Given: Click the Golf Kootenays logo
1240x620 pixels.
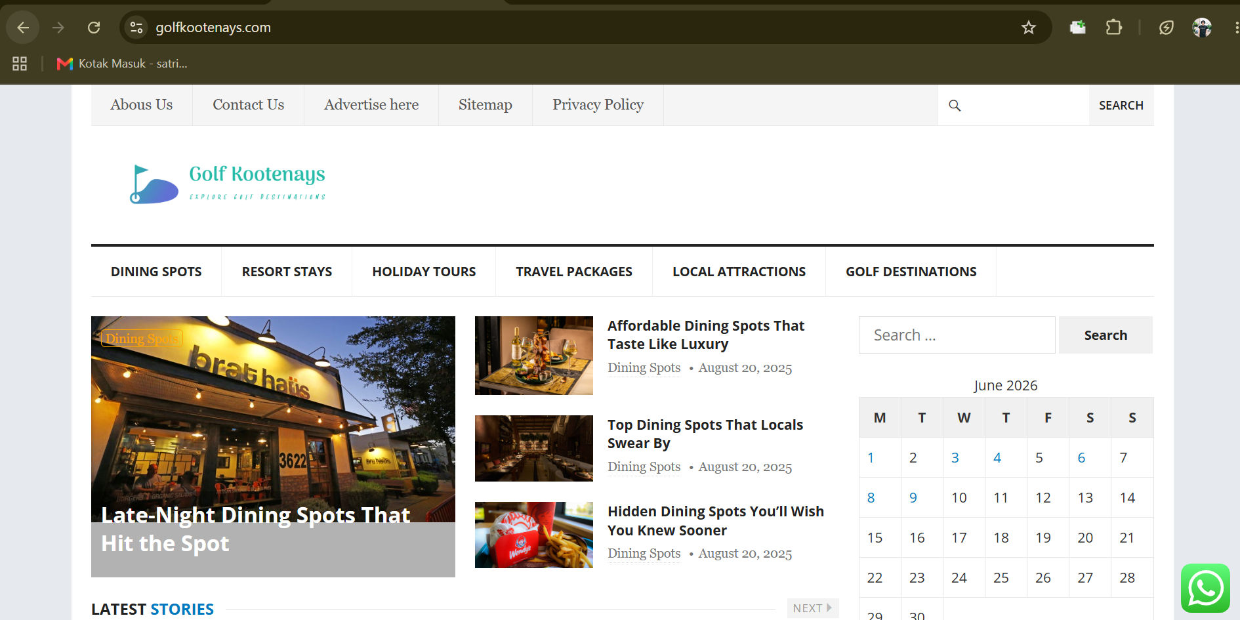Looking at the screenshot, I should 228,183.
